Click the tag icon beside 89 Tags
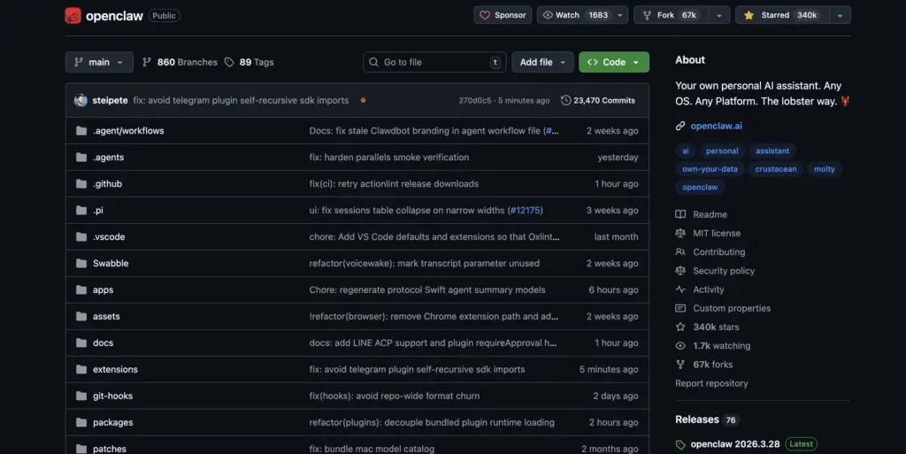The image size is (906, 454). pos(229,62)
